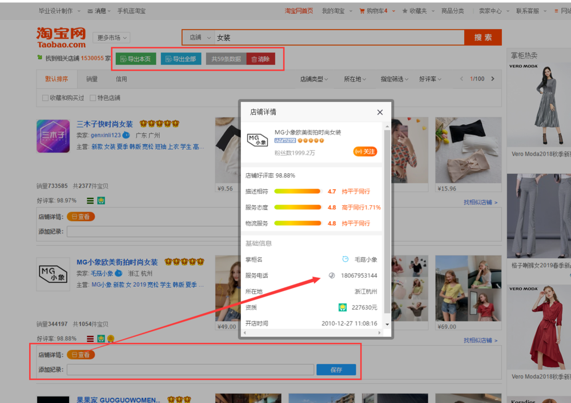The height and width of the screenshot is (403, 571).
Task: Toggle 收藏和购买过 checkbox
Action: point(45,97)
